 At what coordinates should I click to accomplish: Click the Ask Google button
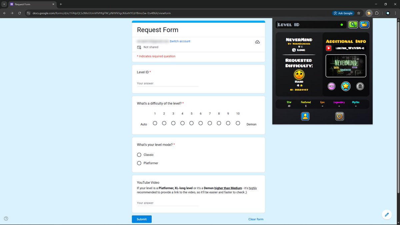tap(343, 13)
